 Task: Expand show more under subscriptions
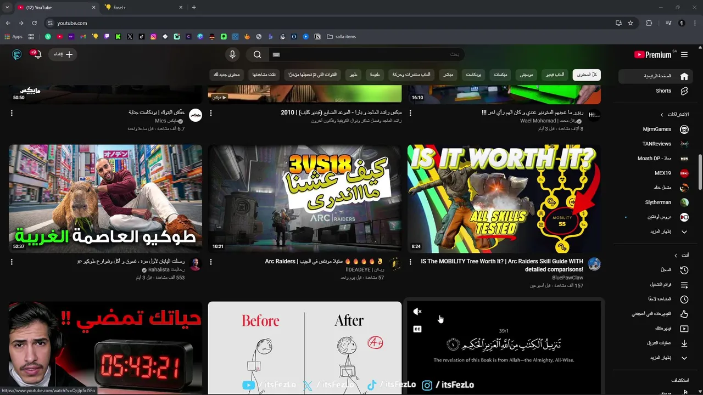point(655,232)
